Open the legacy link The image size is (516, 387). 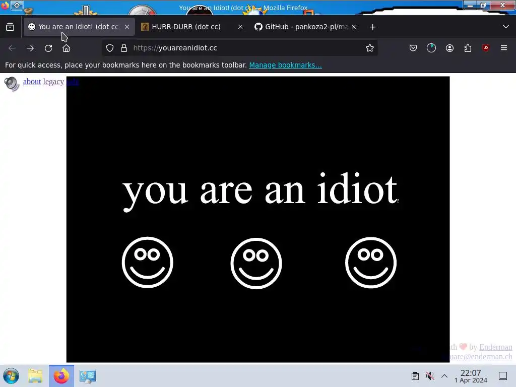(53, 81)
